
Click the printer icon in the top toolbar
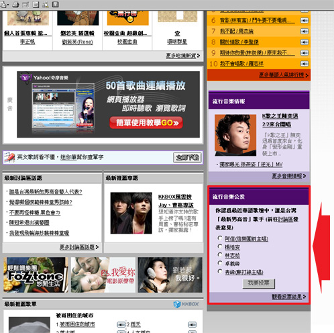[x=15, y=5]
